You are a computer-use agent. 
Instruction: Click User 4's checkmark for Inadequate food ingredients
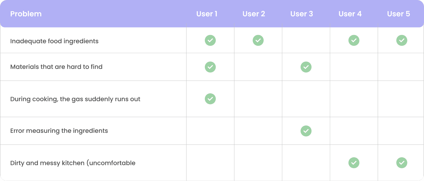point(354,40)
